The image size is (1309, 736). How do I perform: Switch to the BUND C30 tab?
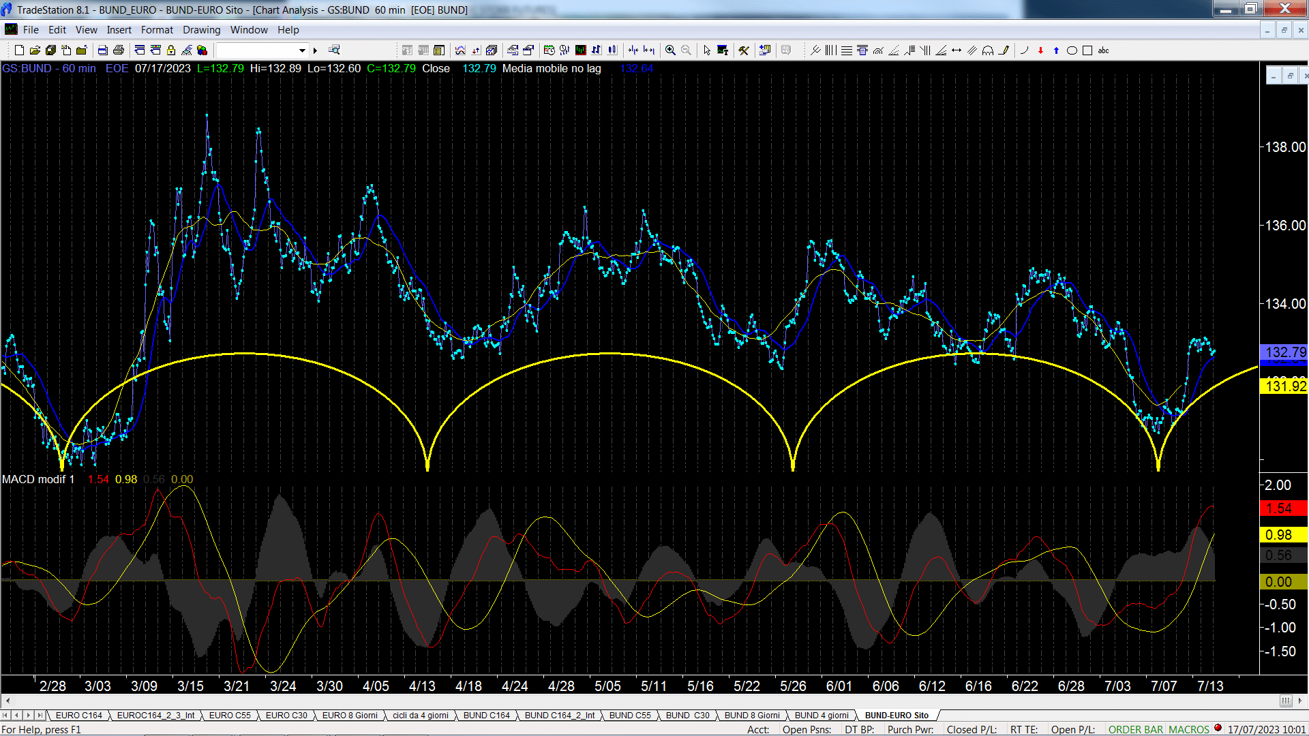pos(687,715)
